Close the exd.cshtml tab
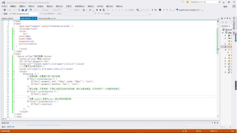 click(x=36, y=18)
